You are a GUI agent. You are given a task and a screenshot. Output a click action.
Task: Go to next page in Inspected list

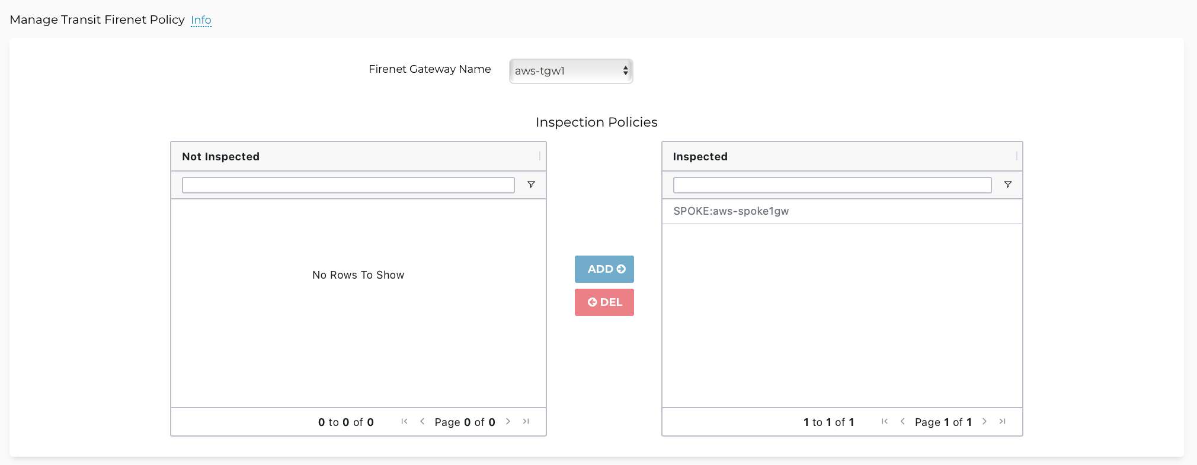point(984,421)
